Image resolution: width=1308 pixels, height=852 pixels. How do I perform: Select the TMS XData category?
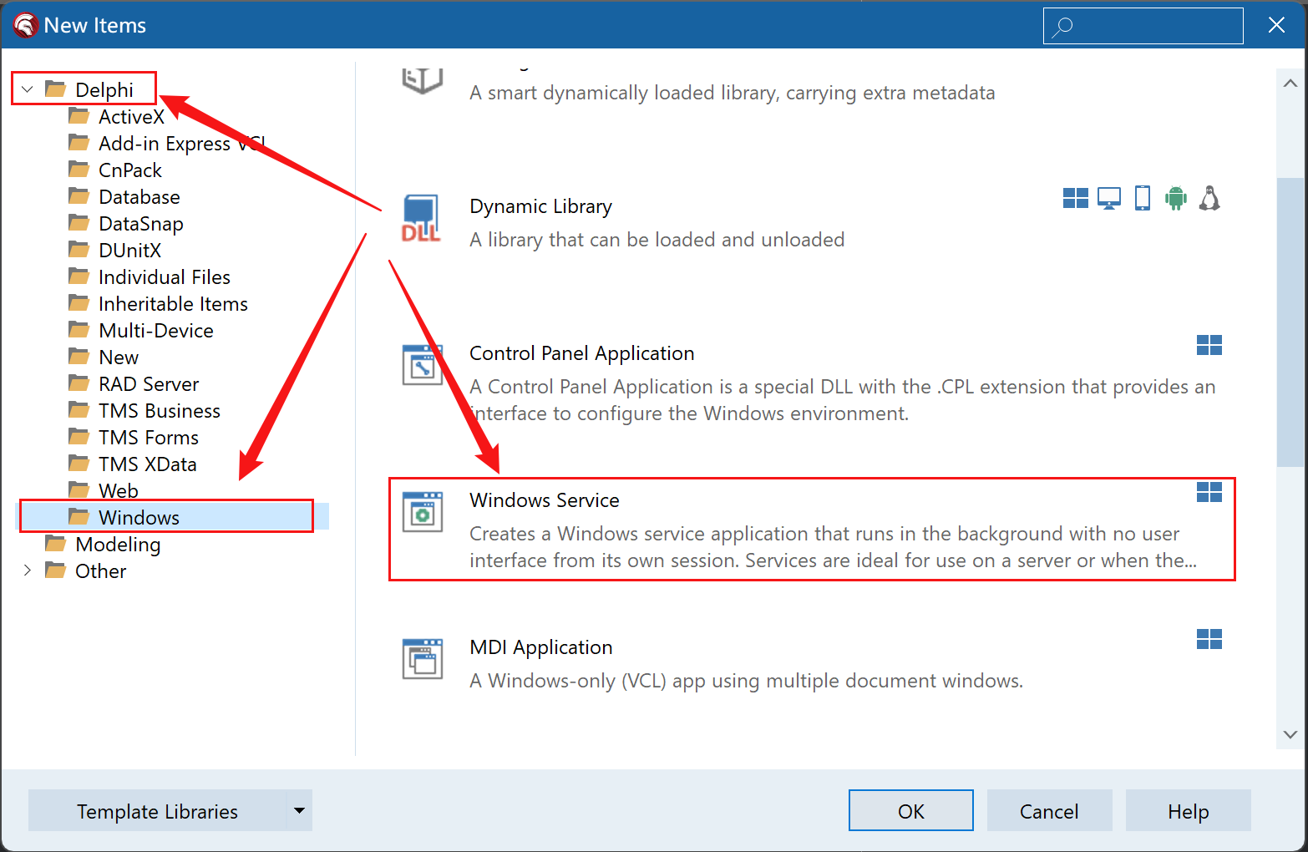(147, 464)
